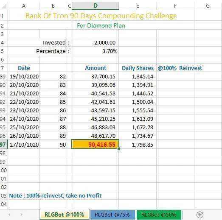Click the Bank Of Tron title cell

[101, 16]
